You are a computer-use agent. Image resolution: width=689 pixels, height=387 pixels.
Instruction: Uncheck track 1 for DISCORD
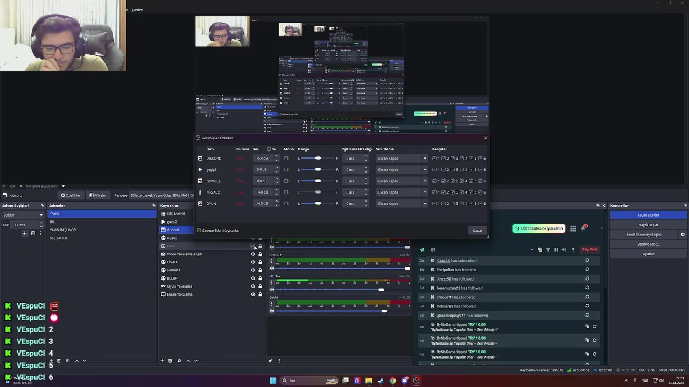click(x=434, y=159)
